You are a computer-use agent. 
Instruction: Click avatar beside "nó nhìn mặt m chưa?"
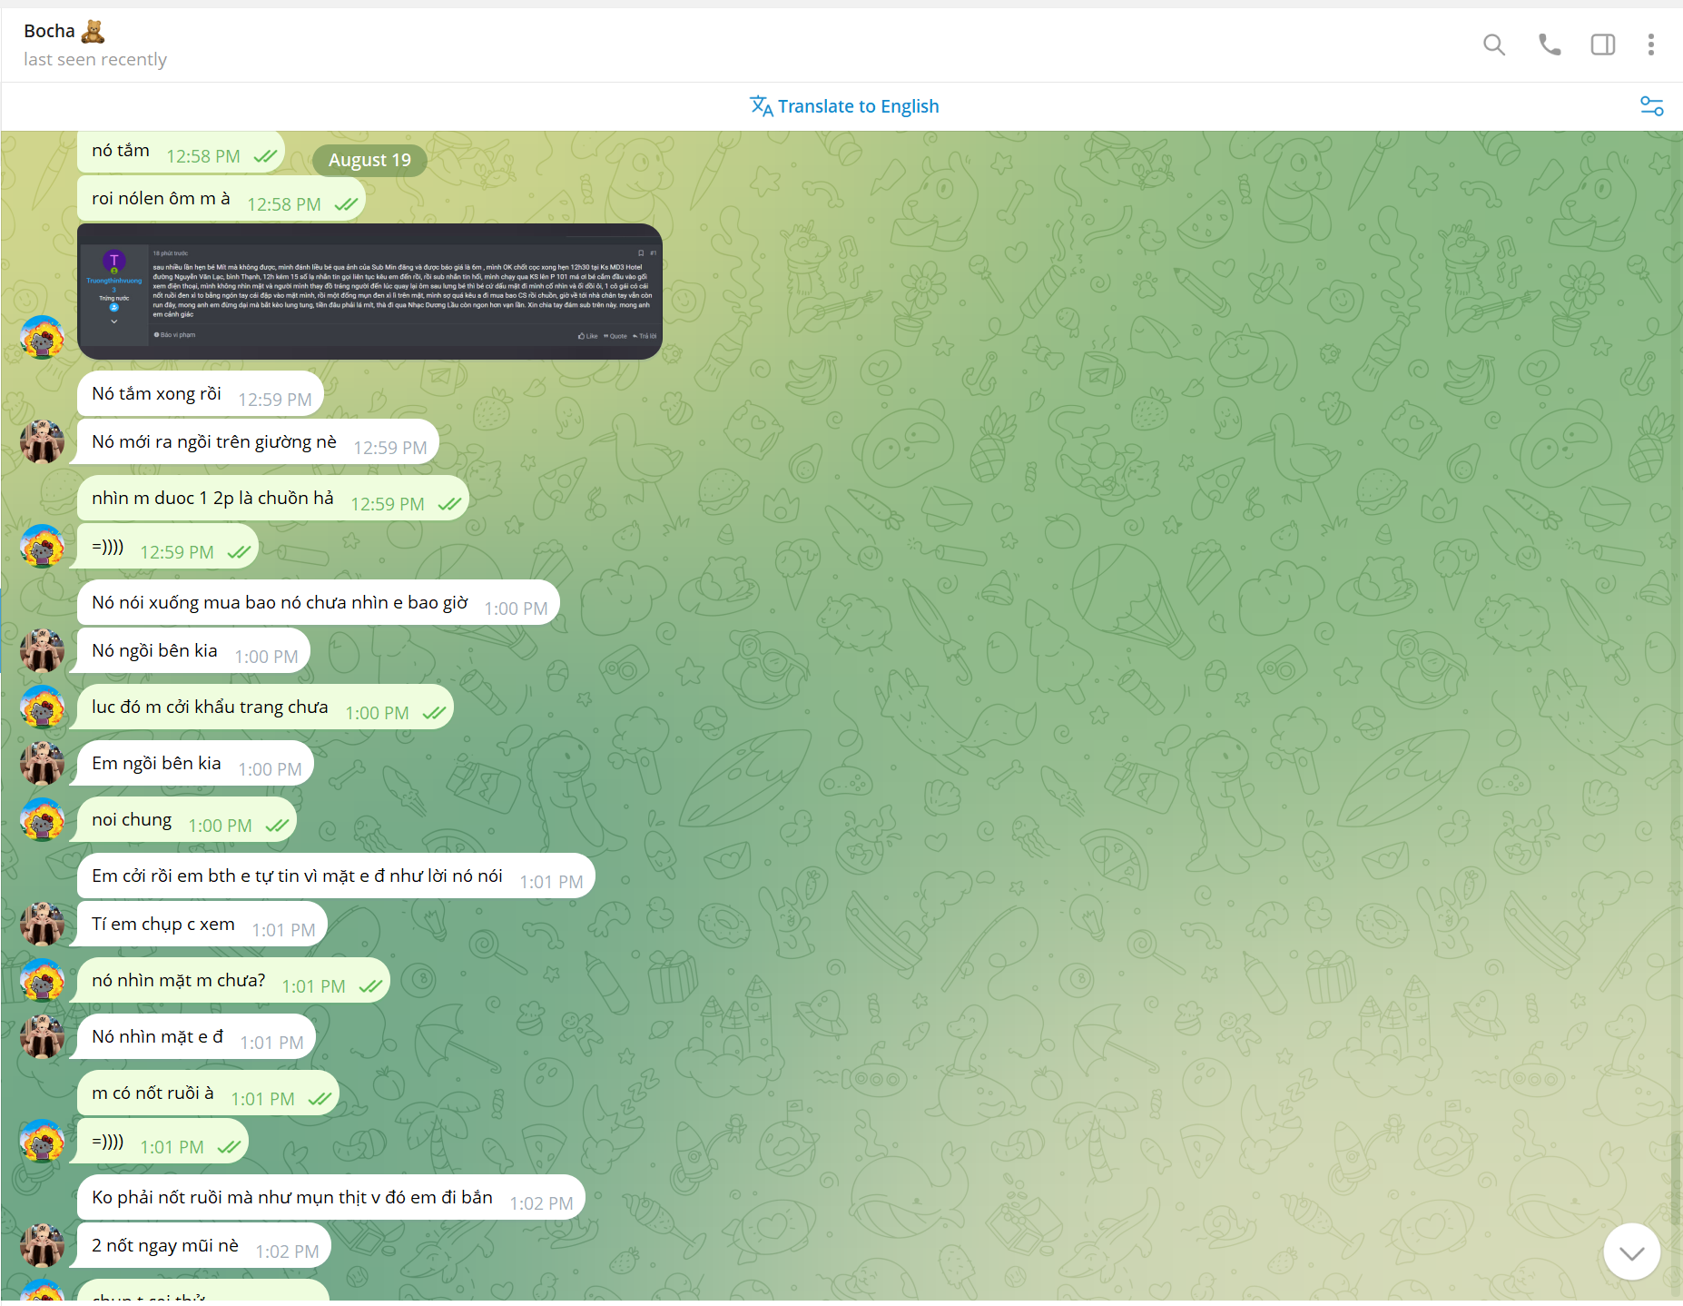[42, 981]
